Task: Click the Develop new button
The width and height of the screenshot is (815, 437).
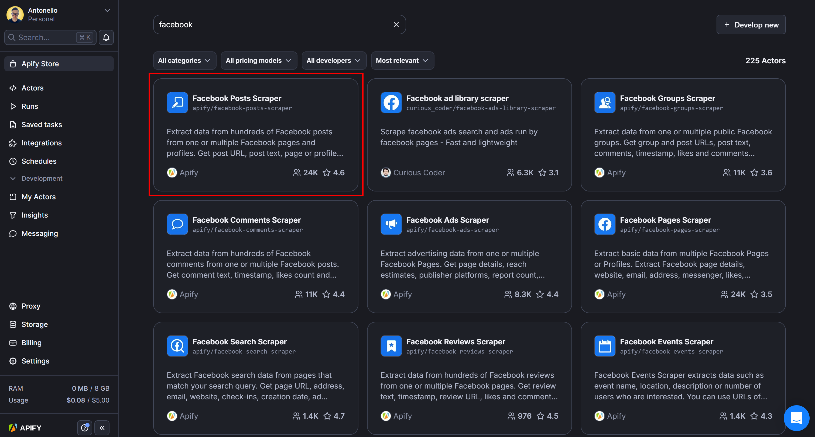Action: coord(751,24)
